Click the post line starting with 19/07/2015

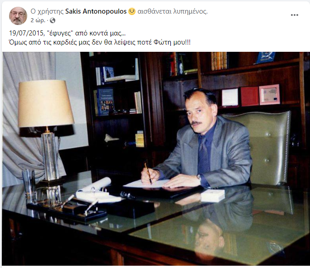[x=67, y=33]
